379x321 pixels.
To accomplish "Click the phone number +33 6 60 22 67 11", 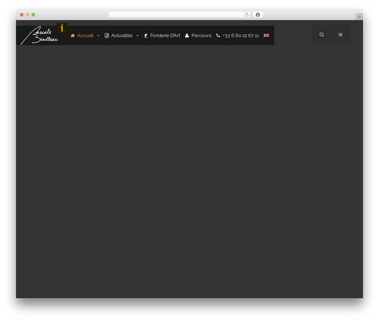I will pos(241,36).
